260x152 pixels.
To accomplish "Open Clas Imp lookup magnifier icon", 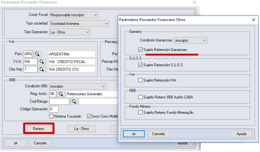I will tap(42, 69).
